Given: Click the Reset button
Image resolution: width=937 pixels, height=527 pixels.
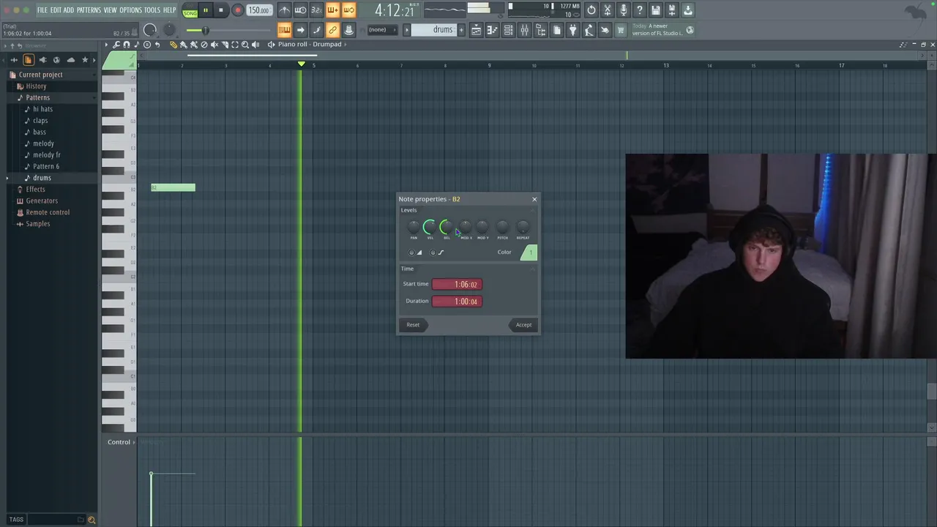Looking at the screenshot, I should [413, 324].
